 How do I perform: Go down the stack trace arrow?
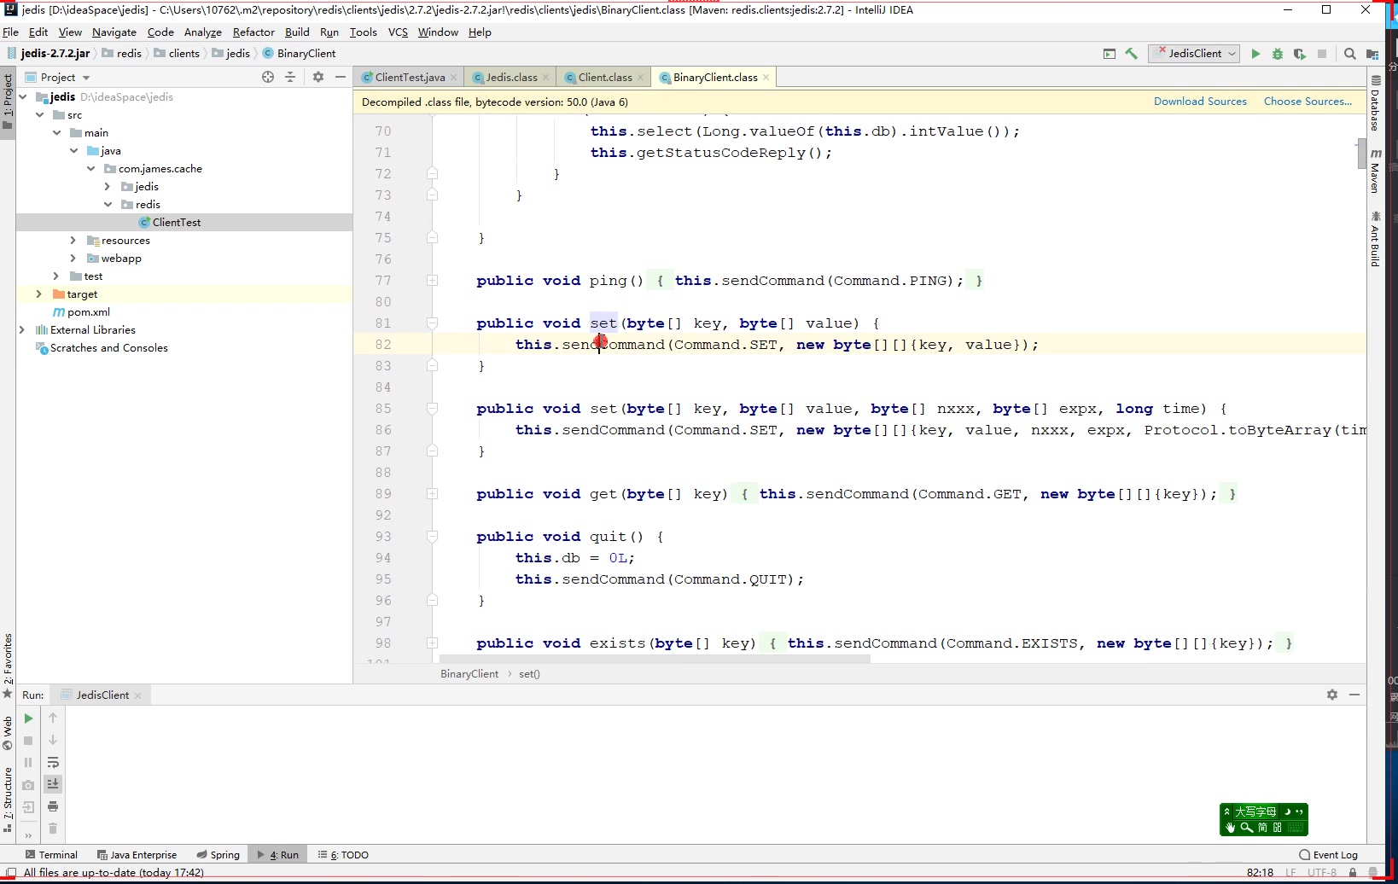[53, 741]
